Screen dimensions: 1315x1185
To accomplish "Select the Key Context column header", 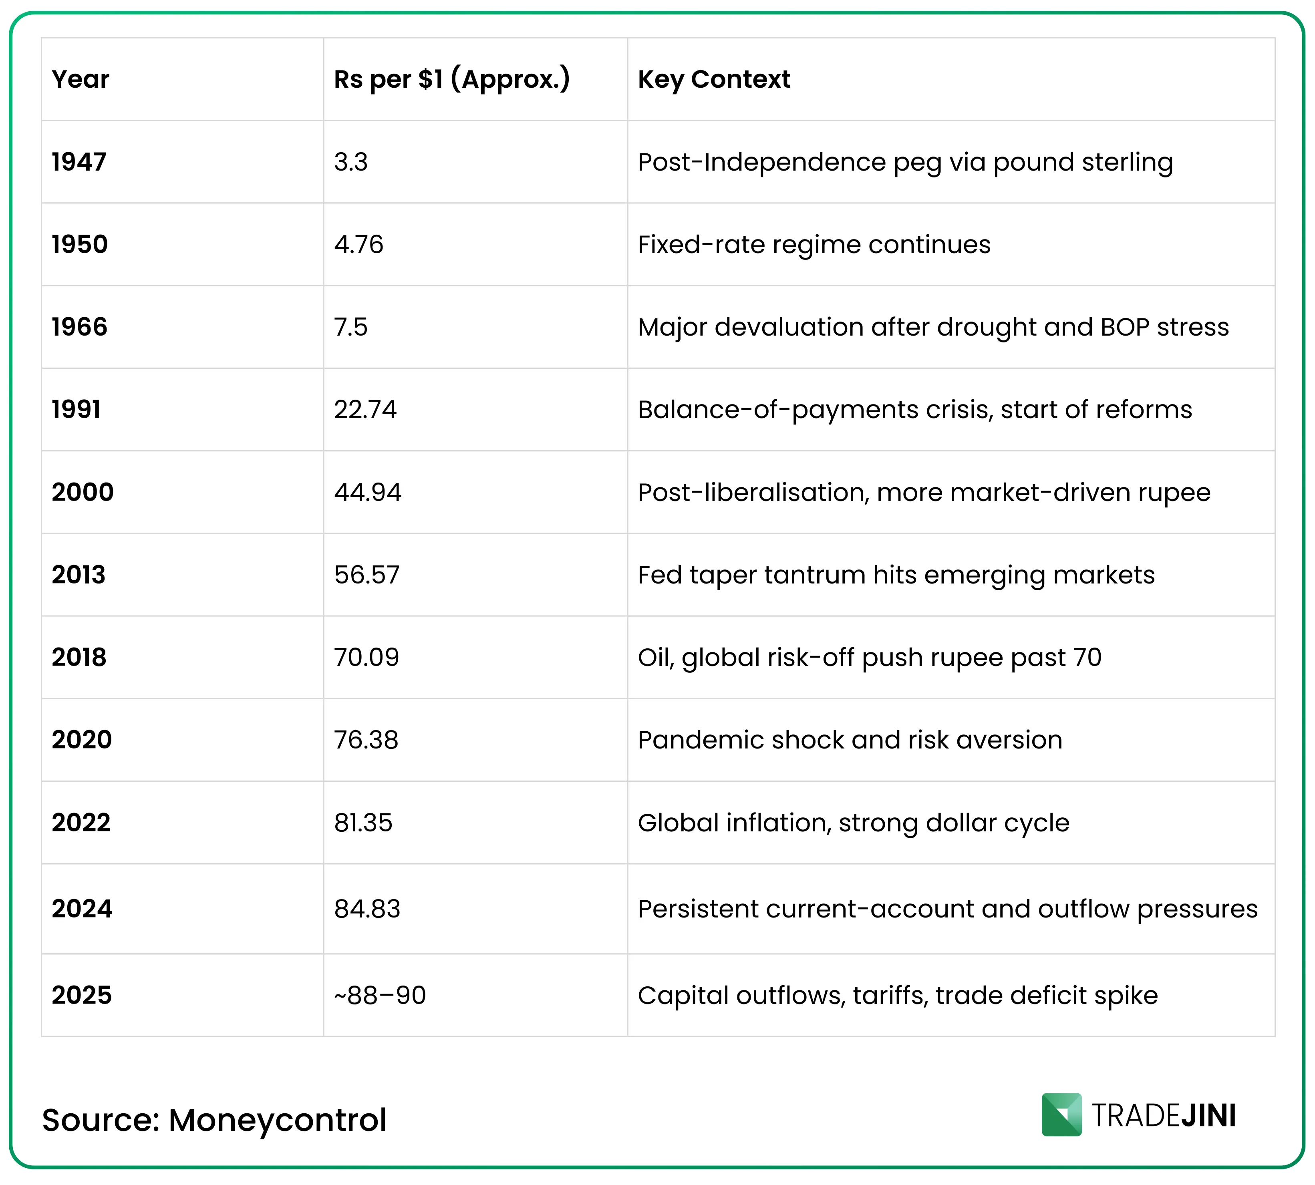I will tap(714, 79).
